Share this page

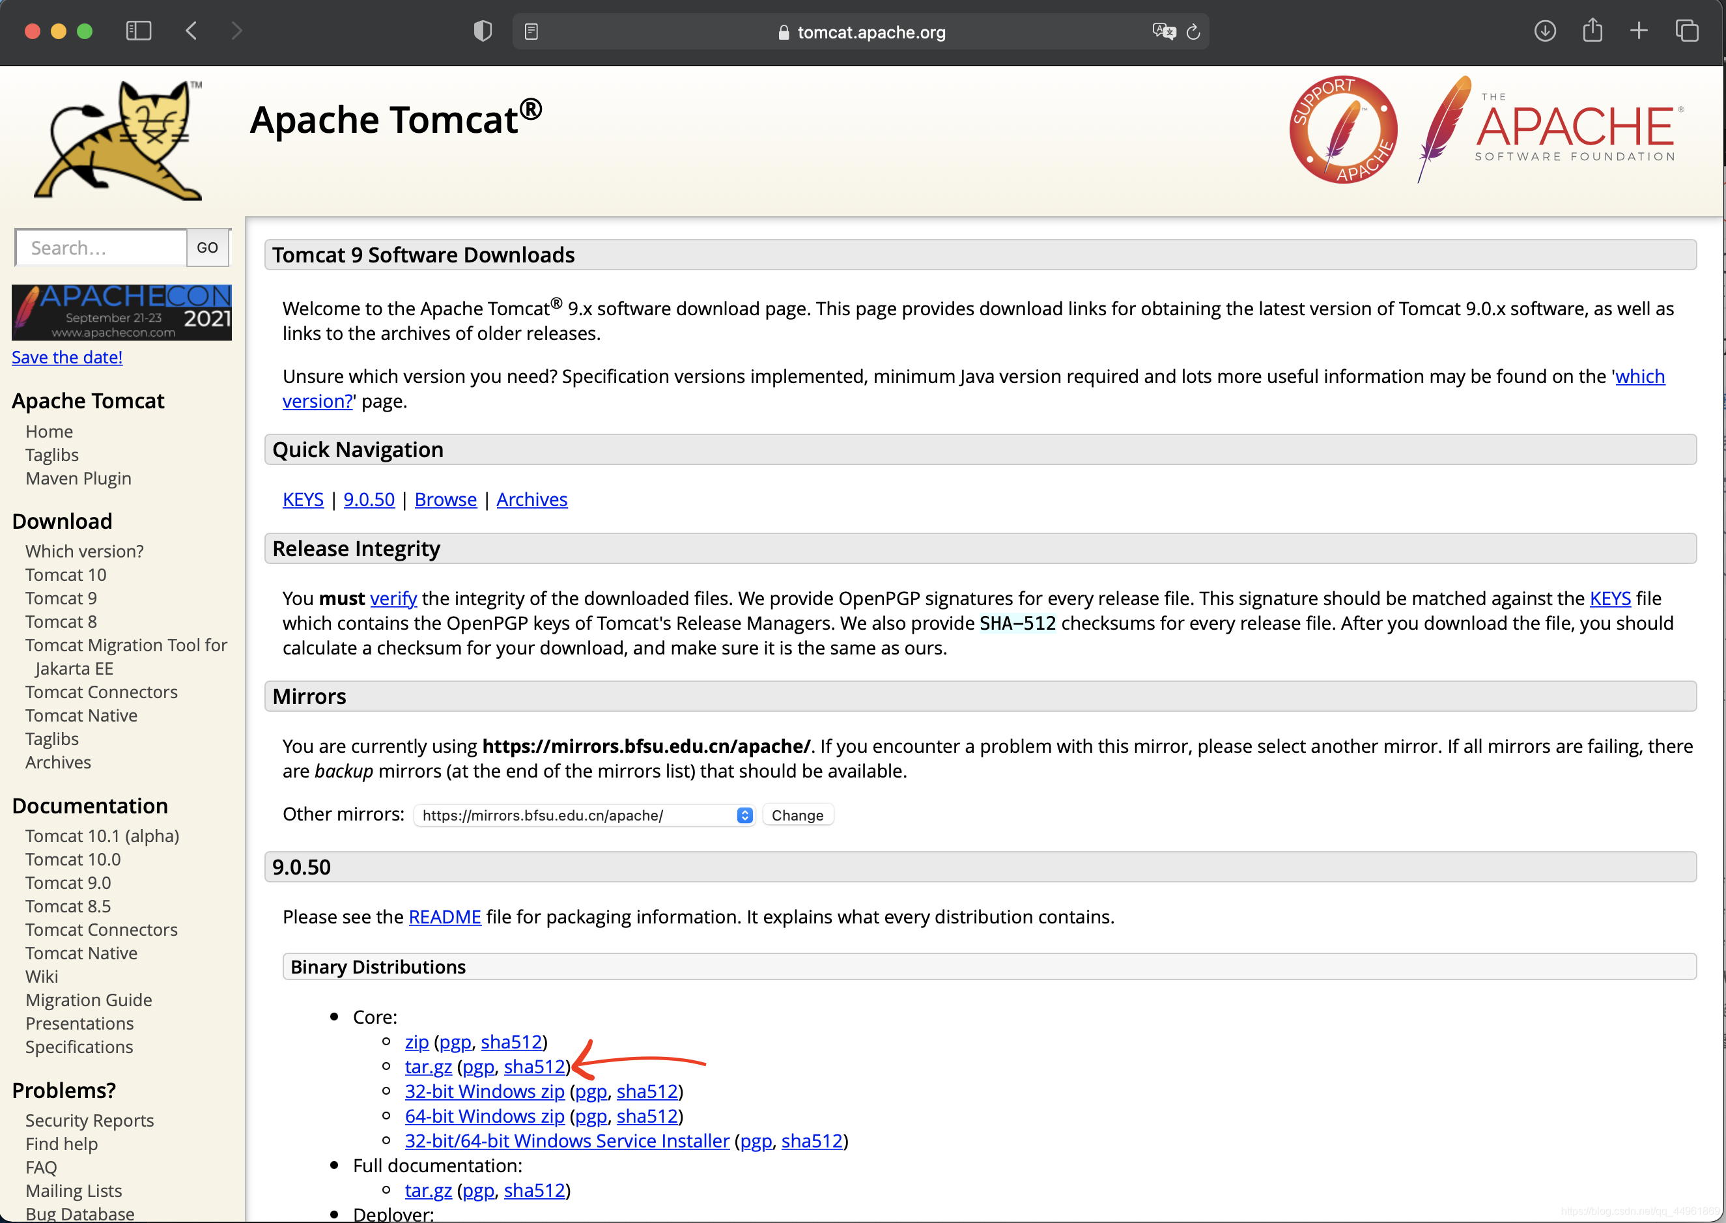pyautogui.click(x=1592, y=31)
